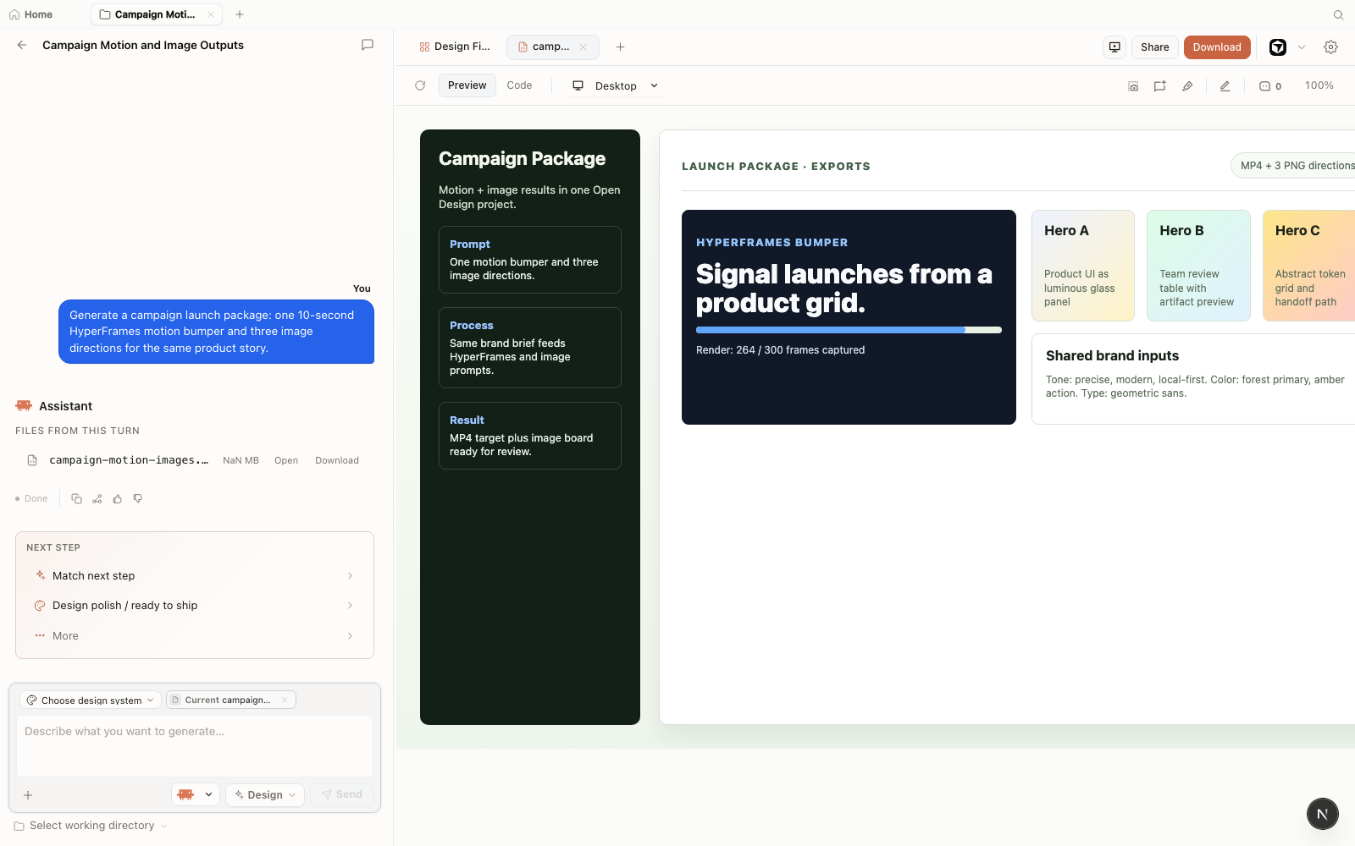Add attachment with the plus icon in composer
This screenshot has height=846, width=1355.
click(x=28, y=795)
